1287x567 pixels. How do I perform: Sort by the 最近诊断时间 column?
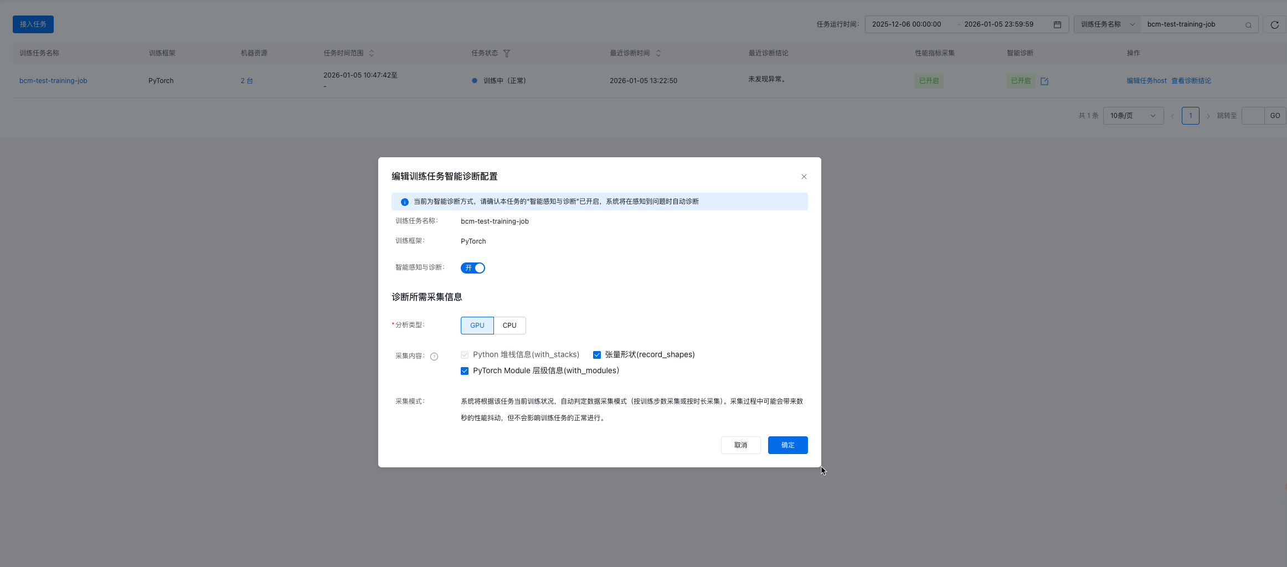(658, 53)
